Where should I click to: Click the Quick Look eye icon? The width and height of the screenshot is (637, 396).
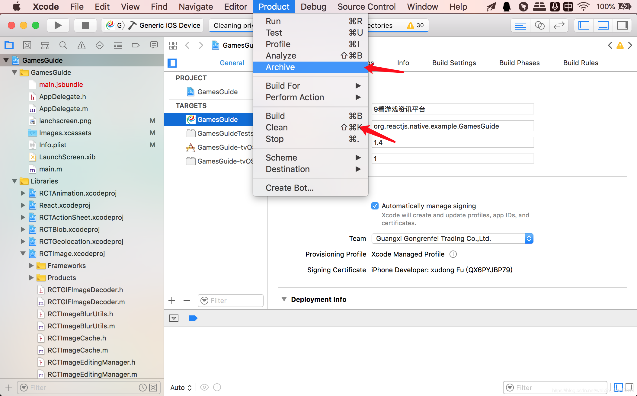[204, 387]
